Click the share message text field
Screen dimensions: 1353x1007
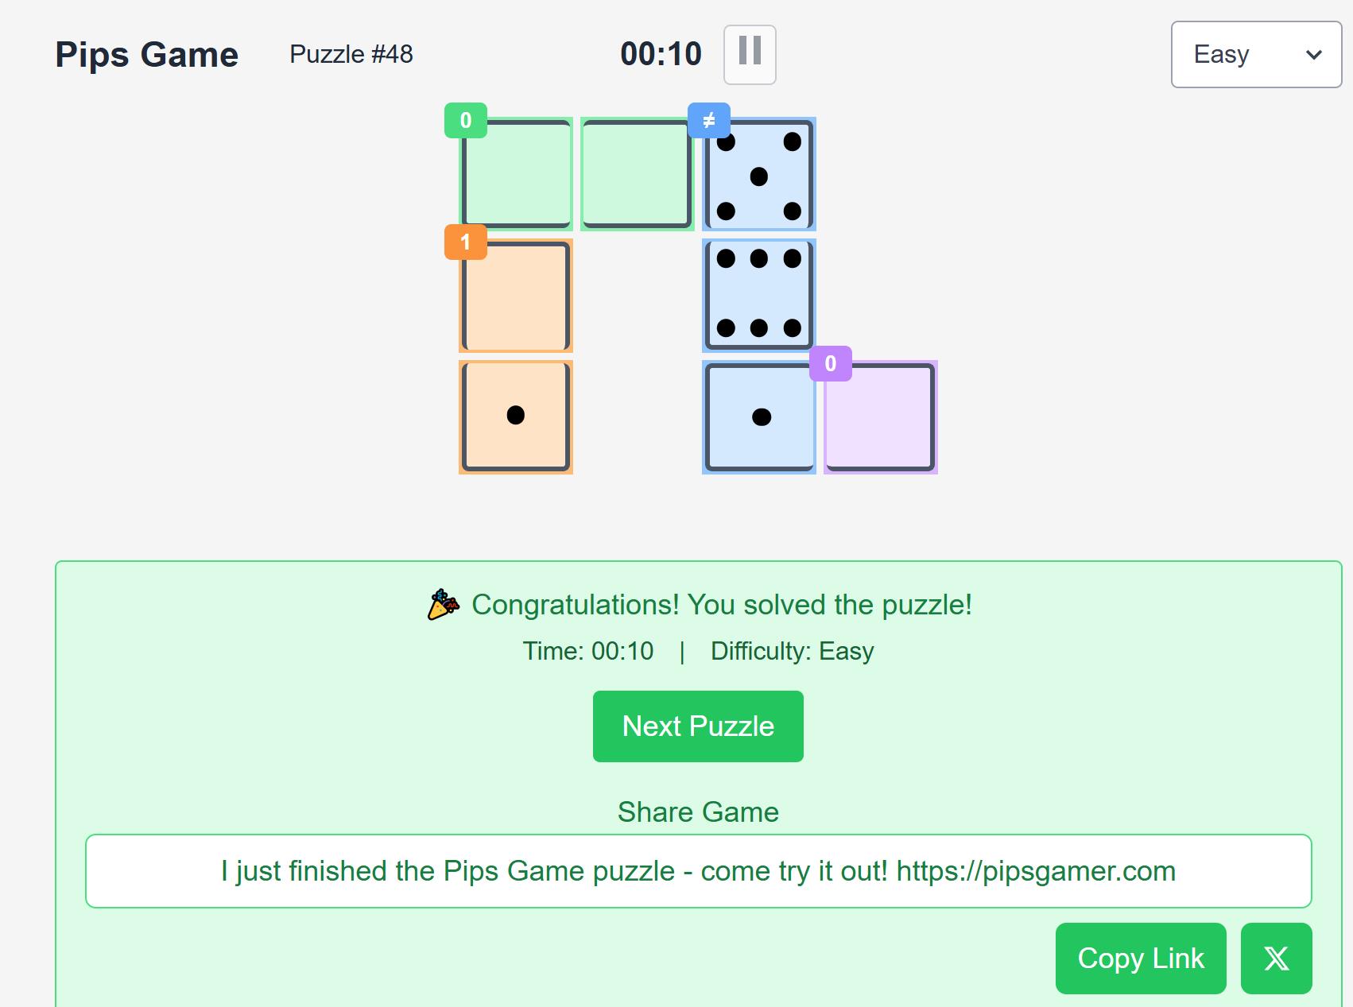coord(698,871)
